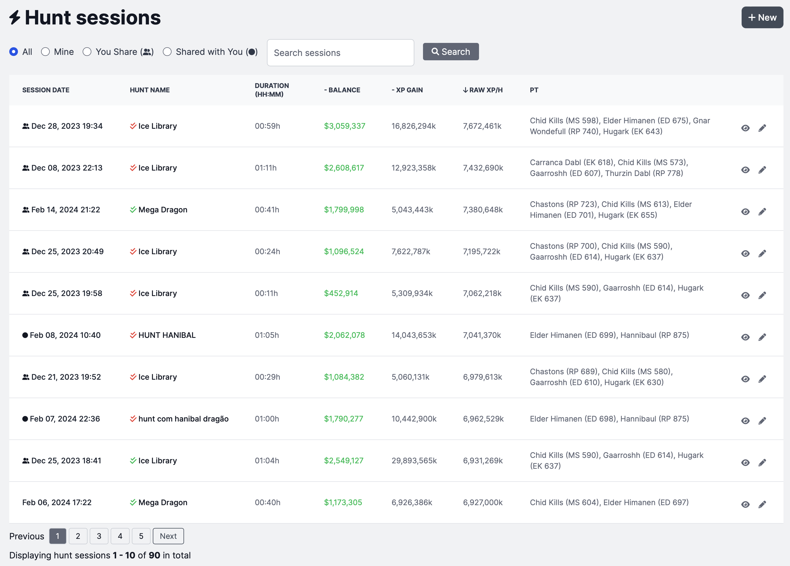Viewport: 790px width, 566px height.
Task: Select the Mine filter radio button
Action: click(45, 52)
